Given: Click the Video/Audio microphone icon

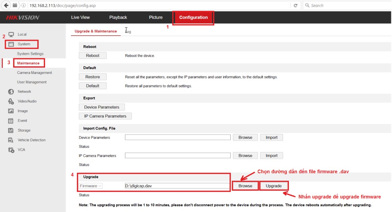Looking at the screenshot, I should (11, 101).
